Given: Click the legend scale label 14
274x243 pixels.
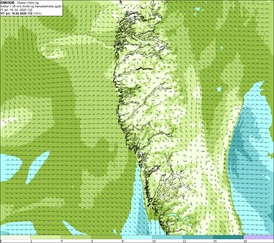Looking at the screenshot, I should coord(215,241).
